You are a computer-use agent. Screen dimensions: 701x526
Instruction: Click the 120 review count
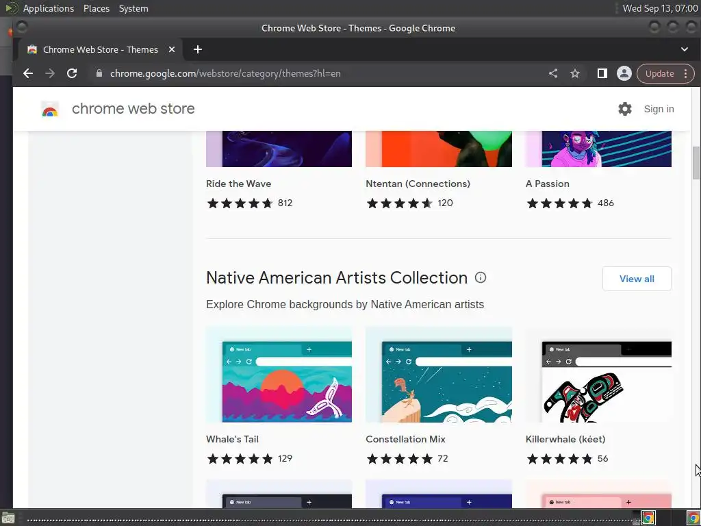coord(445,203)
